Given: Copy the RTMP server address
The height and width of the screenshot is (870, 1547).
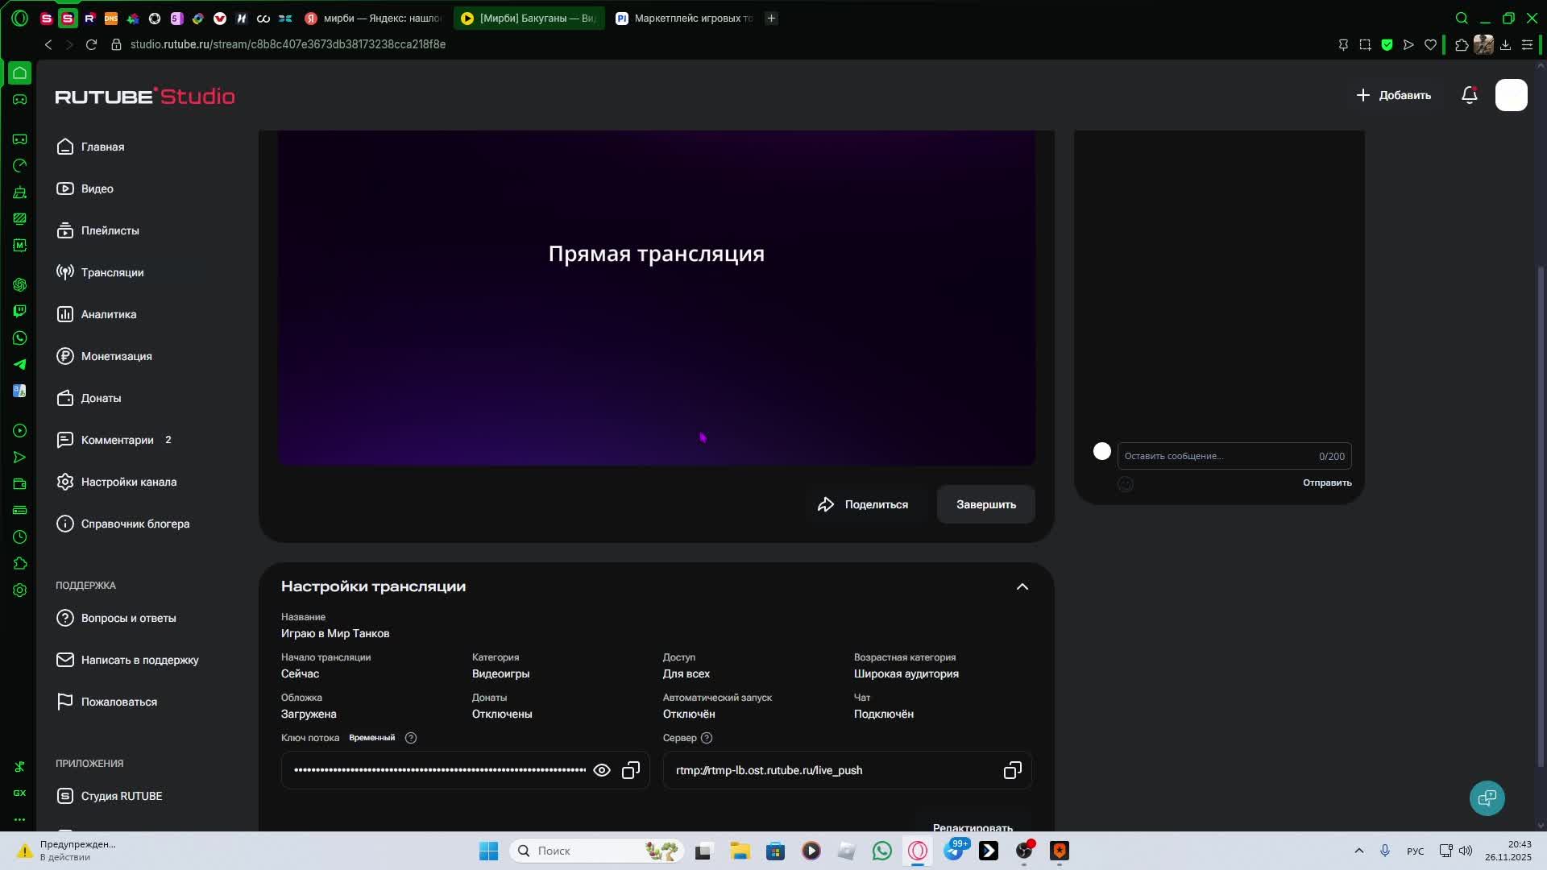Looking at the screenshot, I should pyautogui.click(x=1012, y=771).
